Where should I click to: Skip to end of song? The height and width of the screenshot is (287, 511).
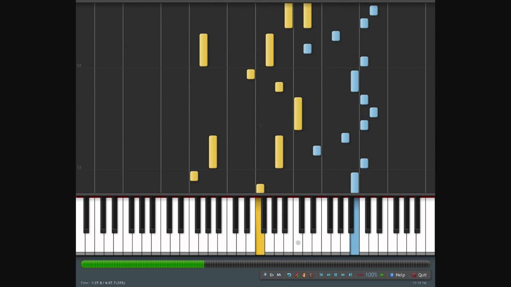[351, 275]
